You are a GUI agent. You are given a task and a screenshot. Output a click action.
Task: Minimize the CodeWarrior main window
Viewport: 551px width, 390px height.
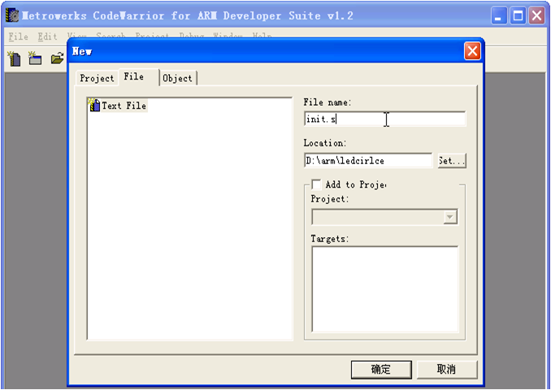coord(499,15)
